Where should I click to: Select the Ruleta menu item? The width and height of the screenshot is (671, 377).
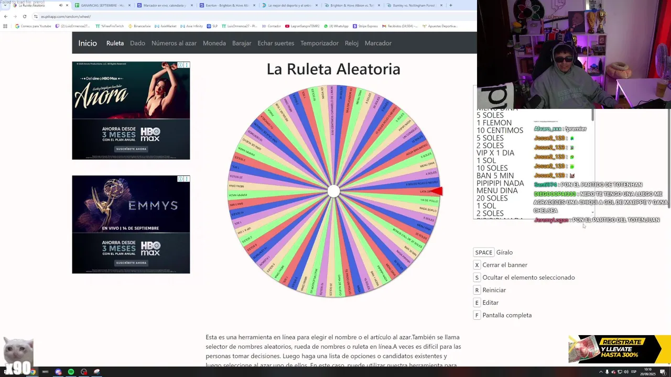point(115,43)
